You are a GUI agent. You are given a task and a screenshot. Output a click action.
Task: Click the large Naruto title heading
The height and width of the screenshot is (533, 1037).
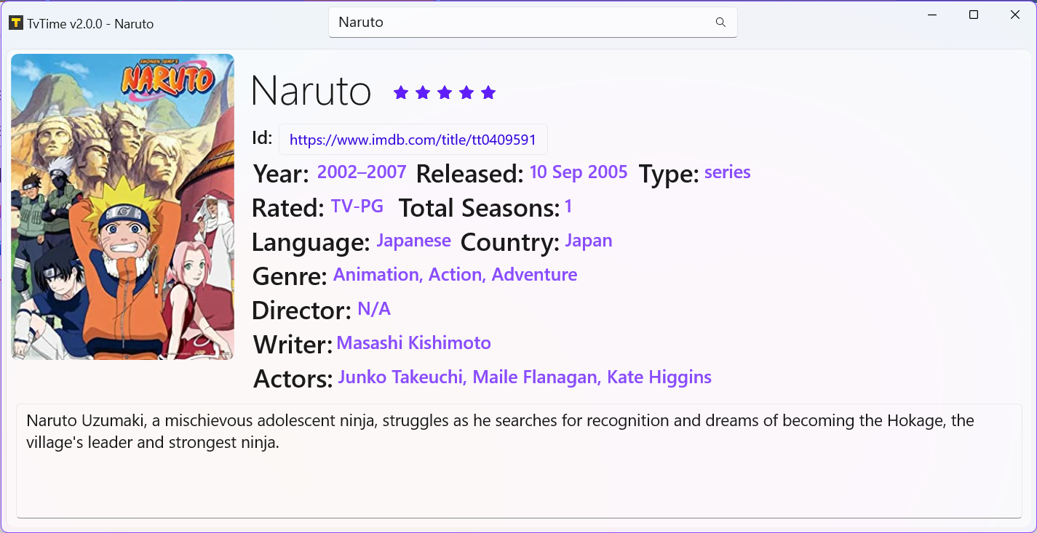pyautogui.click(x=311, y=92)
